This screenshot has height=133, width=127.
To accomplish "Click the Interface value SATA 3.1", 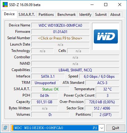I will pyautogui.click(x=48, y=77).
